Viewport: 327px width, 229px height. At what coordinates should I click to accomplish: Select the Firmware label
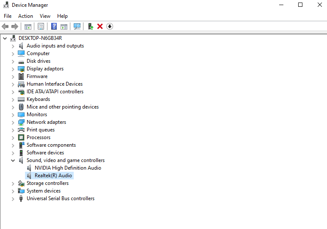37,76
